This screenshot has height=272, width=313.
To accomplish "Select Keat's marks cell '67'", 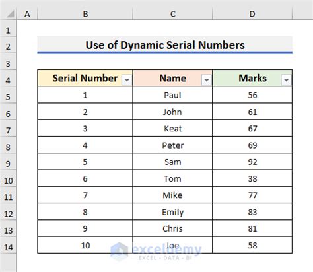I will (x=252, y=128).
